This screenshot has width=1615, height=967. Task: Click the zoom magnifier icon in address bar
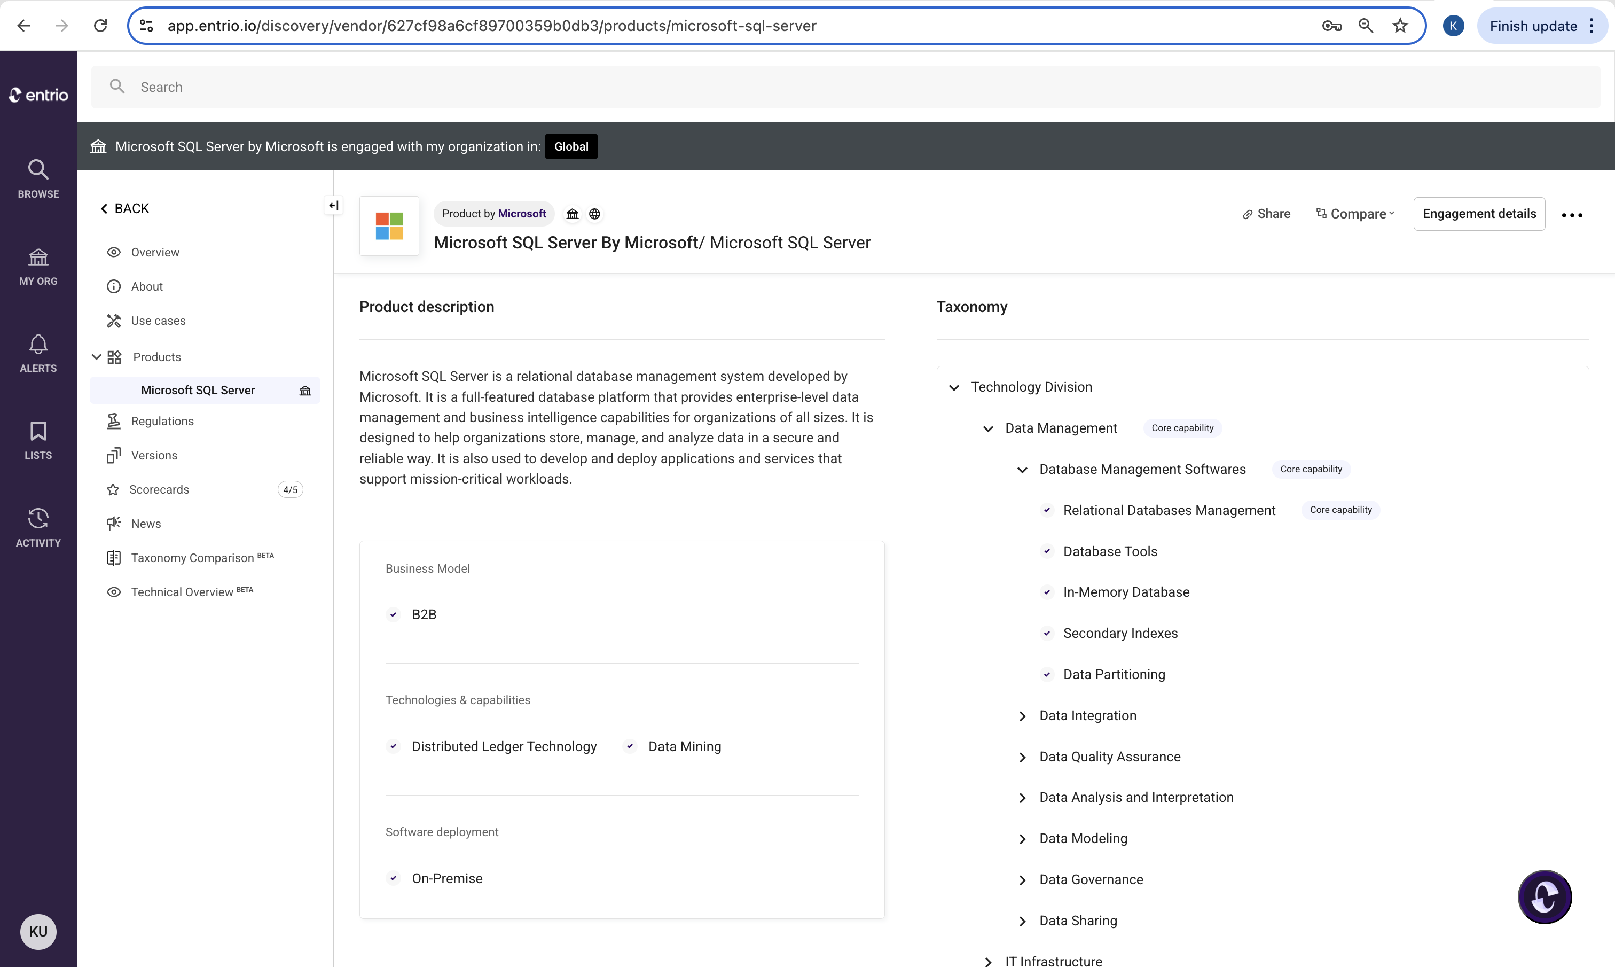point(1366,26)
